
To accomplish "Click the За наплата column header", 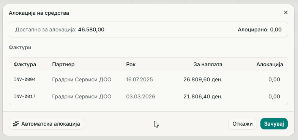I will [x=208, y=64].
